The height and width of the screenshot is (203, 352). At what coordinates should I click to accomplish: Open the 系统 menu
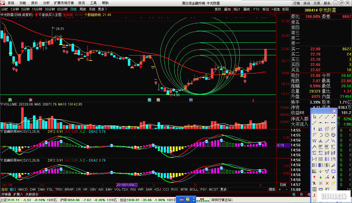coord(11,3)
